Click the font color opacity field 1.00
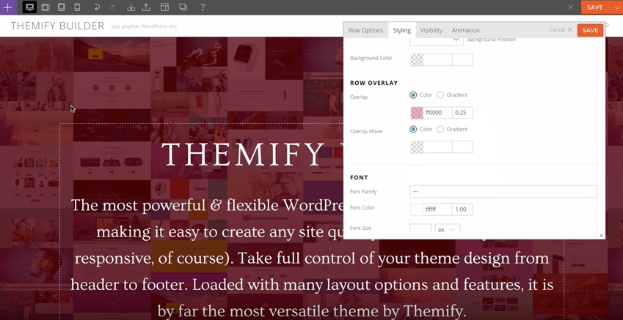The image size is (623, 320). click(x=462, y=209)
